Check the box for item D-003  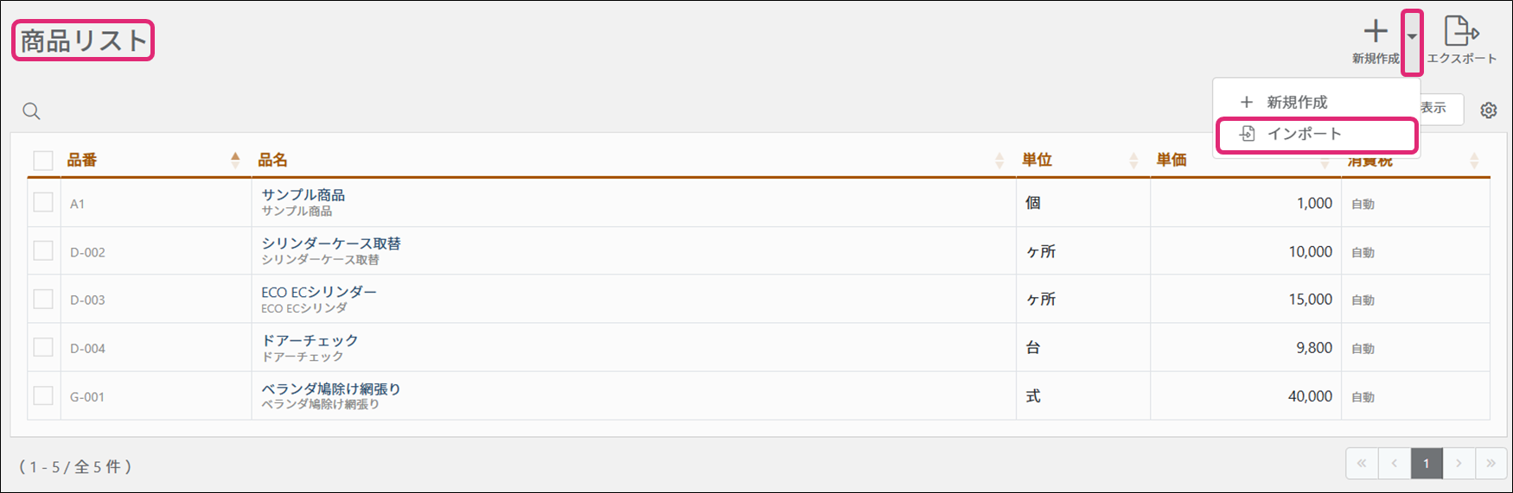point(43,300)
